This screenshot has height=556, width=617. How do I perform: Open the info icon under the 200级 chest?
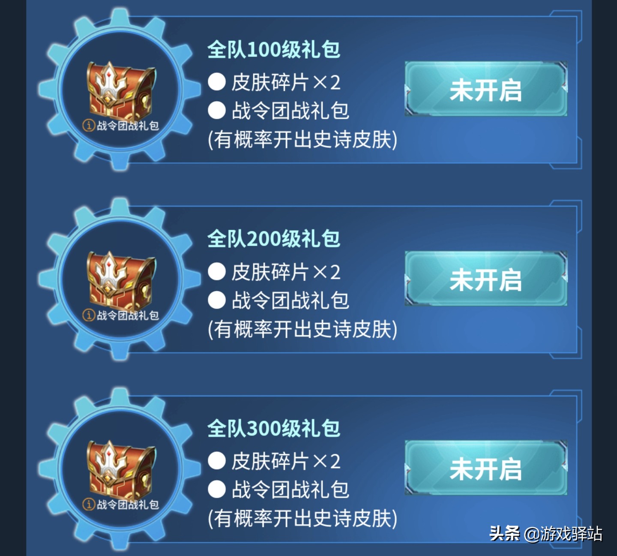coord(89,316)
